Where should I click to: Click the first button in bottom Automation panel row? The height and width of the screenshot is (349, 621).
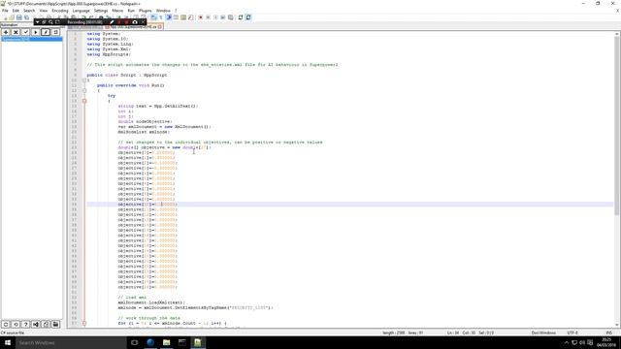6,324
